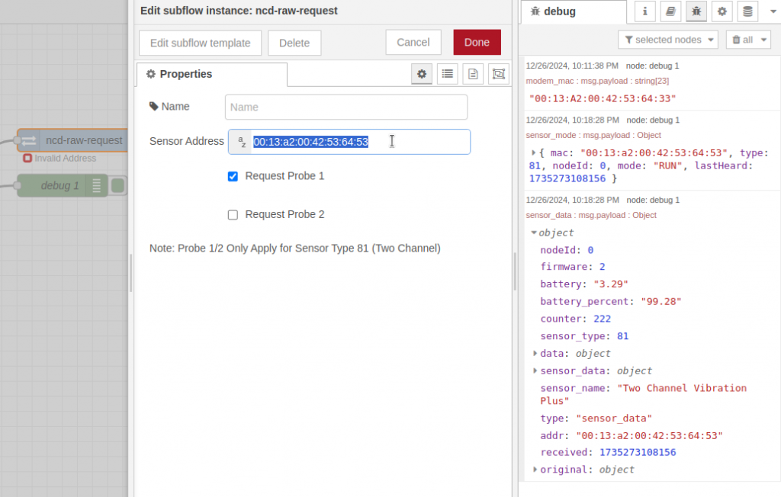Expand the sensor_data object in debug output

click(x=535, y=370)
